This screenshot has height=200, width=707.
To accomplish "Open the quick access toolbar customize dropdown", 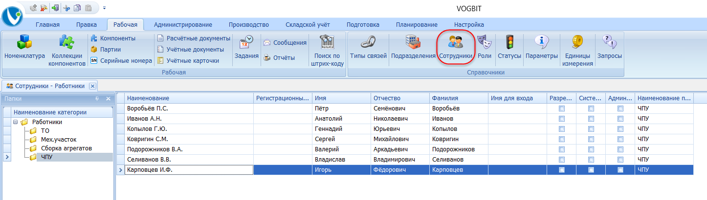I will point(104,8).
